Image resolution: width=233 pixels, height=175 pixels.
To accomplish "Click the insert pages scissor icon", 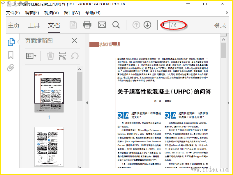I will [x=62, y=56].
